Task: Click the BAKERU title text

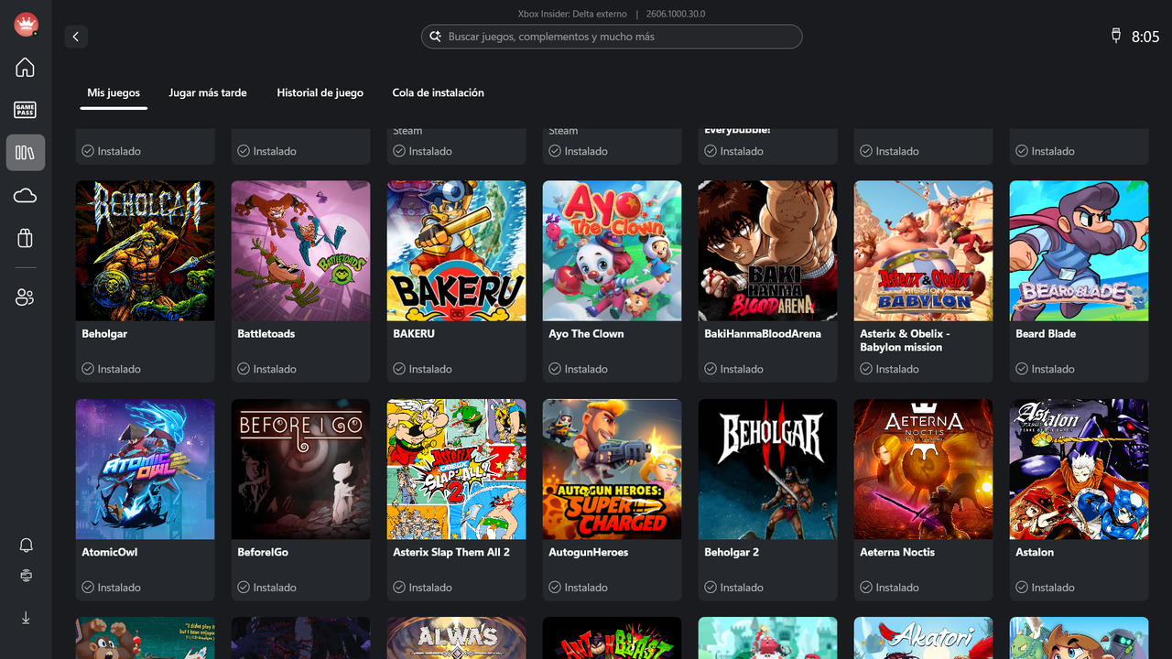Action: point(414,334)
